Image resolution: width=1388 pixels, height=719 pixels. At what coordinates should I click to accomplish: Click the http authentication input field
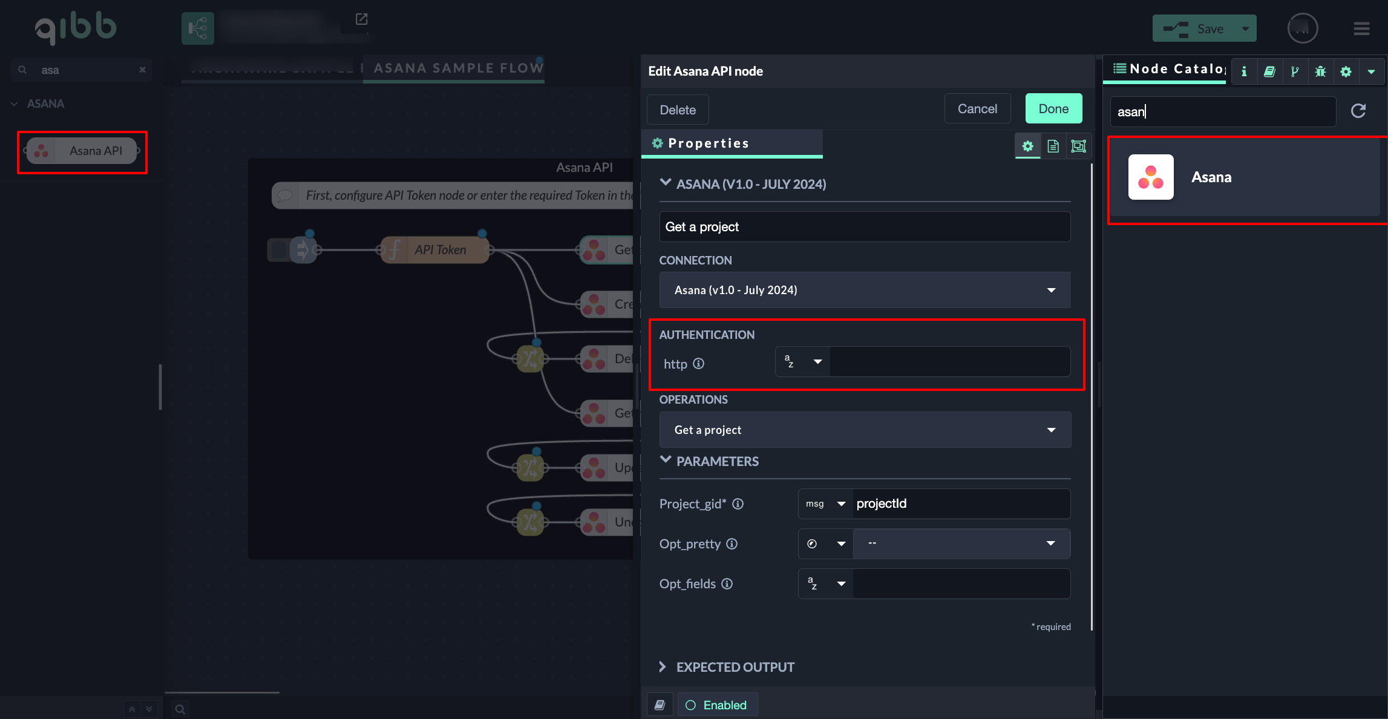point(949,362)
